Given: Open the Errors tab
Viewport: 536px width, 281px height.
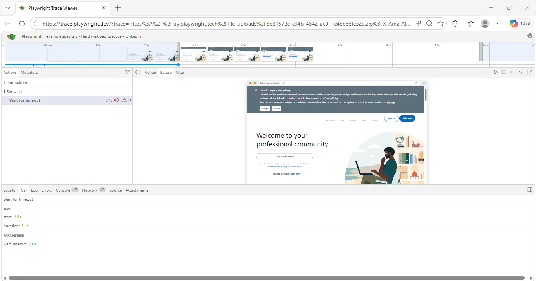Looking at the screenshot, I should 47,190.
